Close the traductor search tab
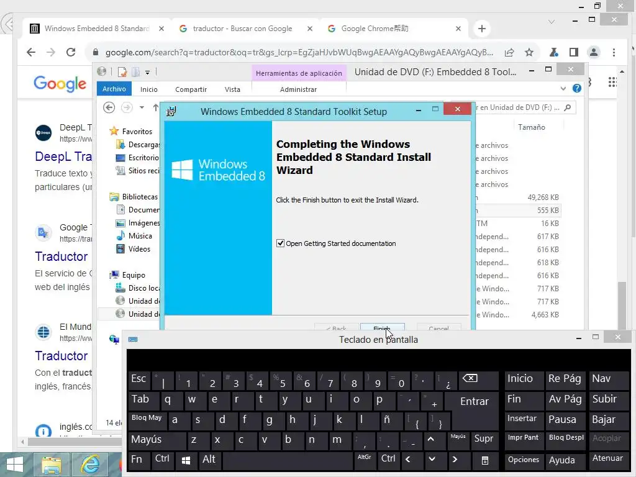The width and height of the screenshot is (636, 477). pyautogui.click(x=310, y=29)
